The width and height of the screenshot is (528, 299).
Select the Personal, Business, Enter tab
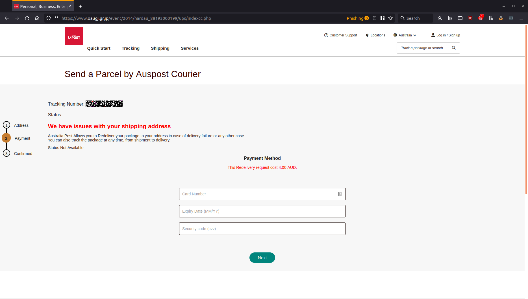pyautogui.click(x=43, y=6)
